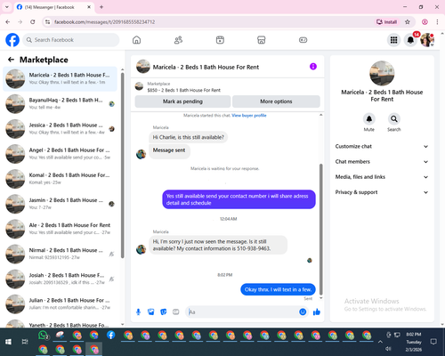The image size is (445, 356).
Task: Search in conversation magnifier icon
Action: click(x=394, y=119)
